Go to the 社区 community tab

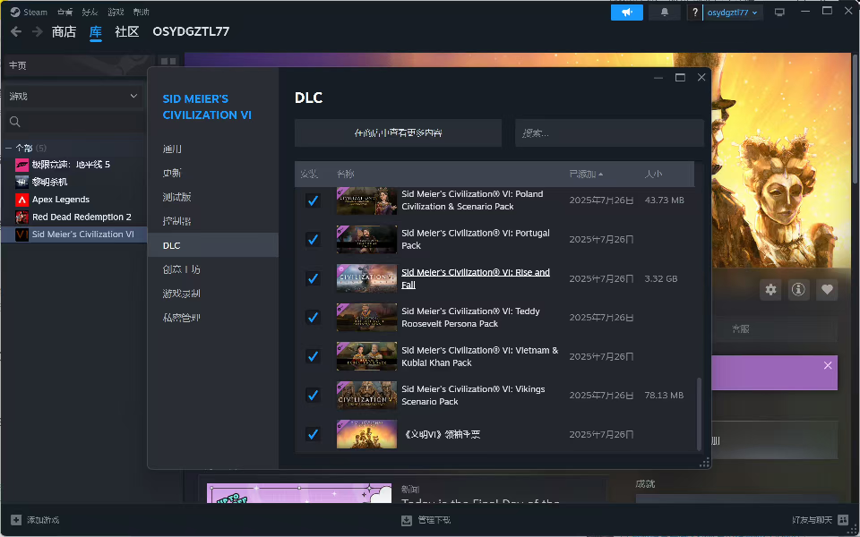pyautogui.click(x=126, y=32)
